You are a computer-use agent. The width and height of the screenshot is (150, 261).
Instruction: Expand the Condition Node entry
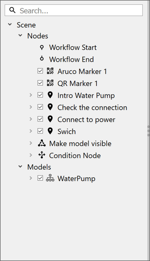pyautogui.click(x=31, y=155)
